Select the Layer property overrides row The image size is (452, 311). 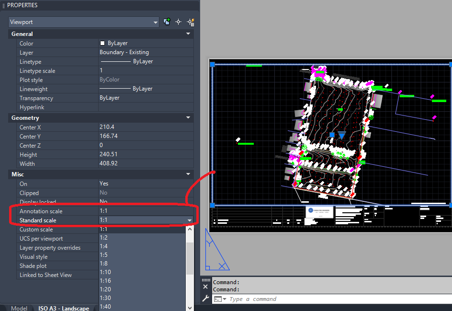click(x=57, y=248)
